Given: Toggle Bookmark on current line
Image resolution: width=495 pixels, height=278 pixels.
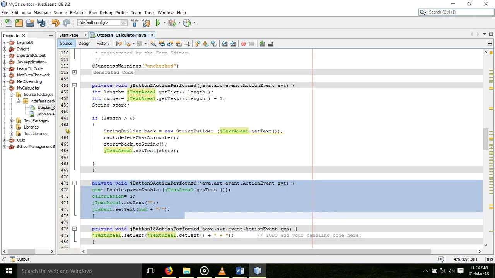Looking at the screenshot, I should 214,44.
